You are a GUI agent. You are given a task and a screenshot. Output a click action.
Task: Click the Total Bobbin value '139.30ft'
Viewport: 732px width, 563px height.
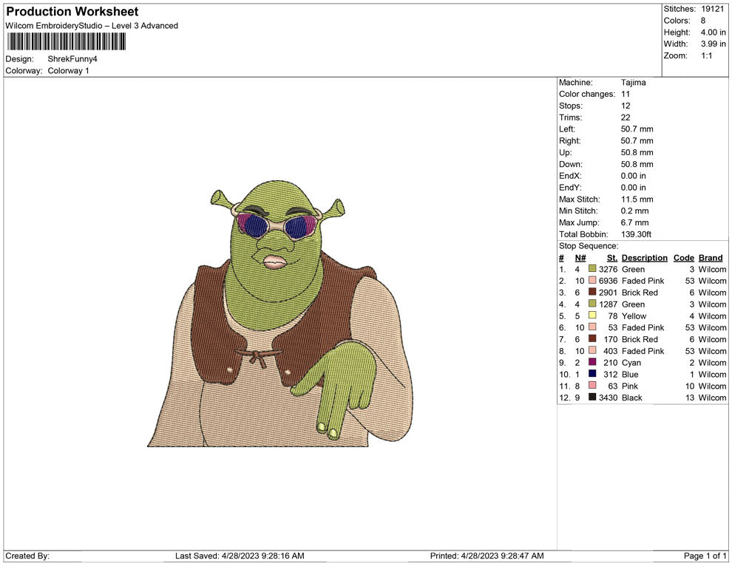pos(637,234)
